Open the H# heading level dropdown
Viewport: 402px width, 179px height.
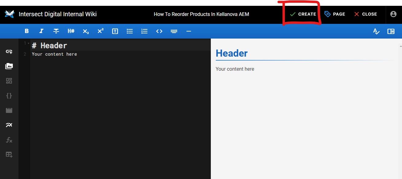(x=71, y=31)
